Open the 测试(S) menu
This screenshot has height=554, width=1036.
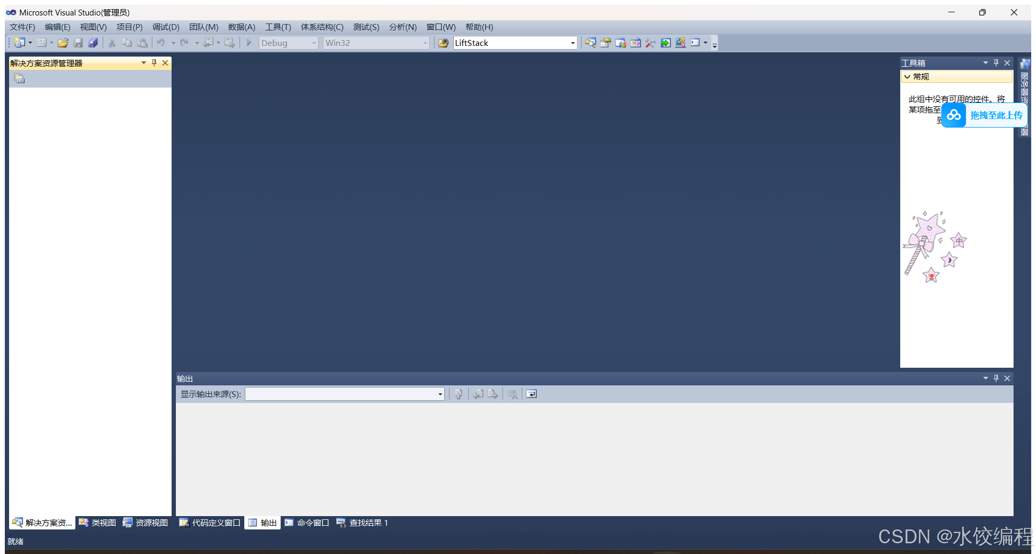[366, 27]
